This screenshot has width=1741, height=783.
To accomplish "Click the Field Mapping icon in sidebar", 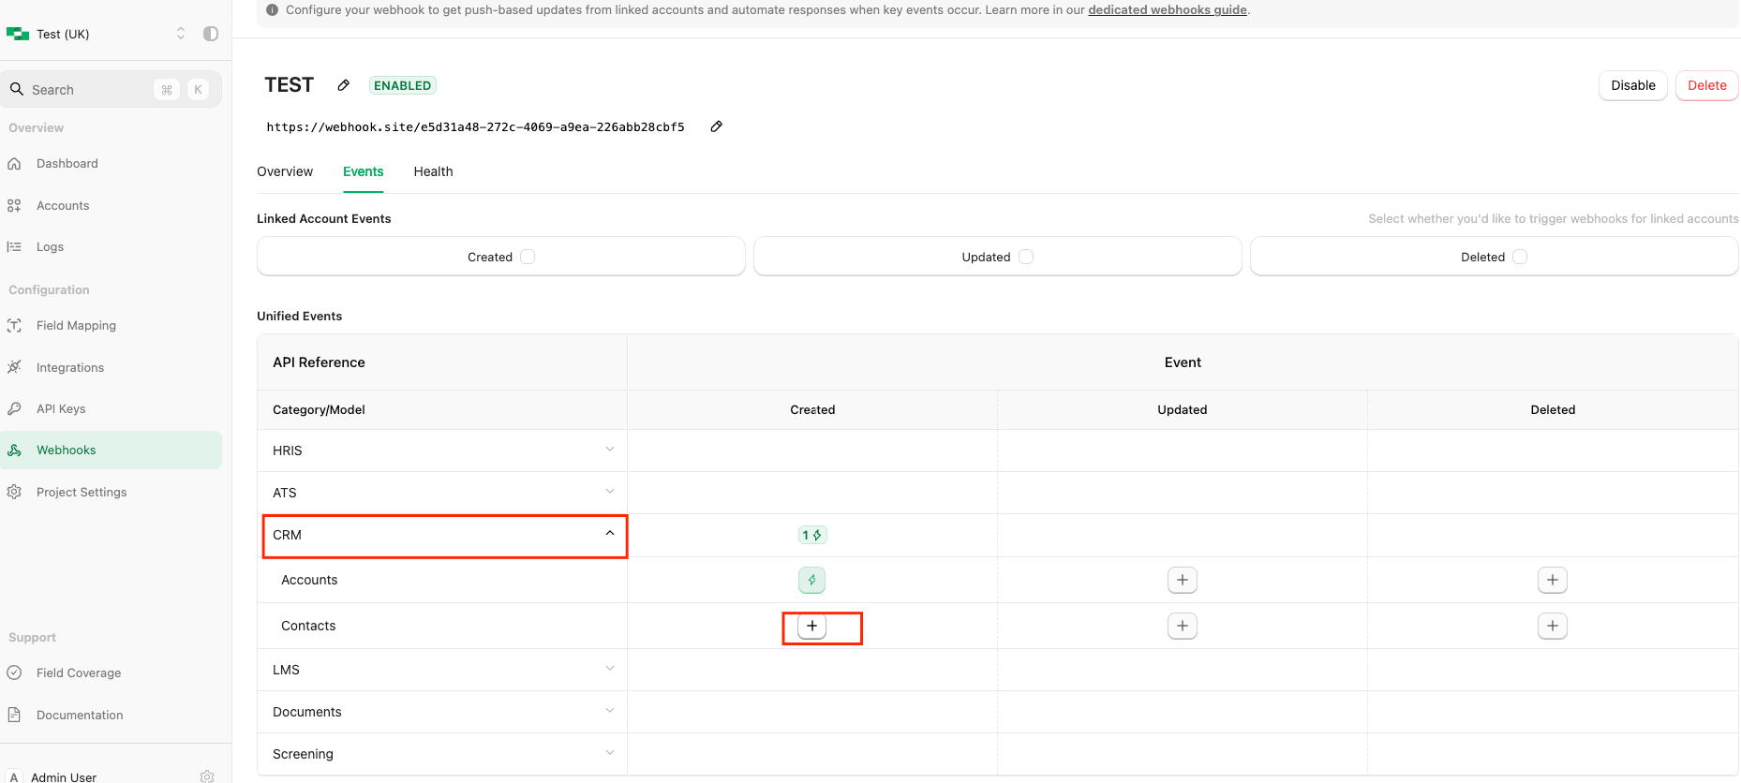I will (14, 326).
